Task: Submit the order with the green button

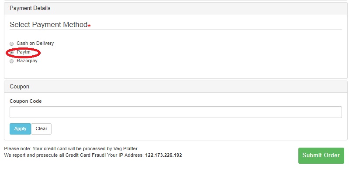Action: 321,155
